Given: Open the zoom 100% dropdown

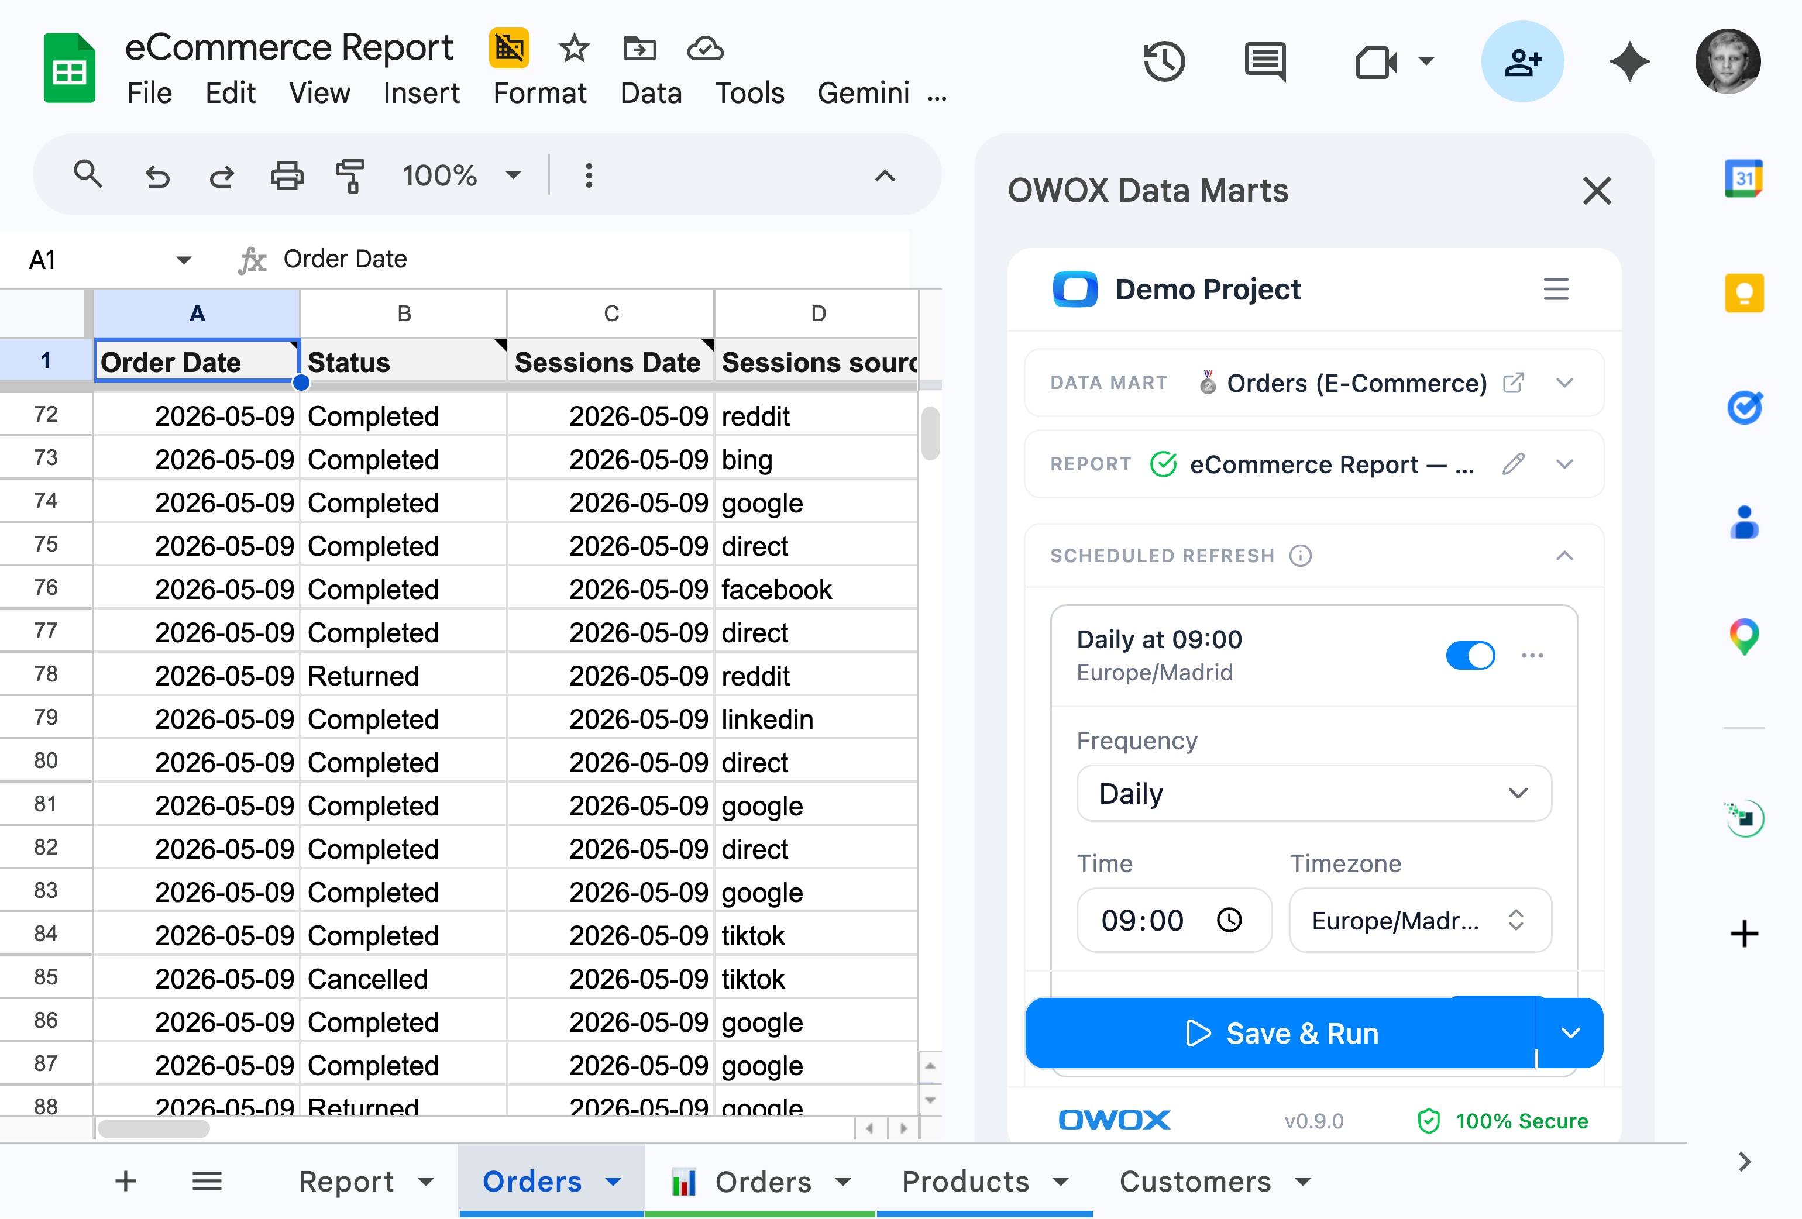Looking at the screenshot, I should tap(462, 176).
